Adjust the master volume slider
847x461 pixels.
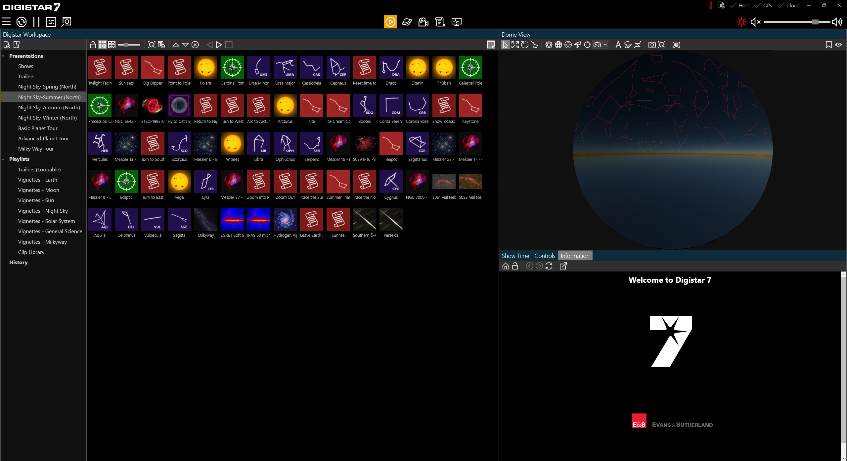tap(797, 22)
